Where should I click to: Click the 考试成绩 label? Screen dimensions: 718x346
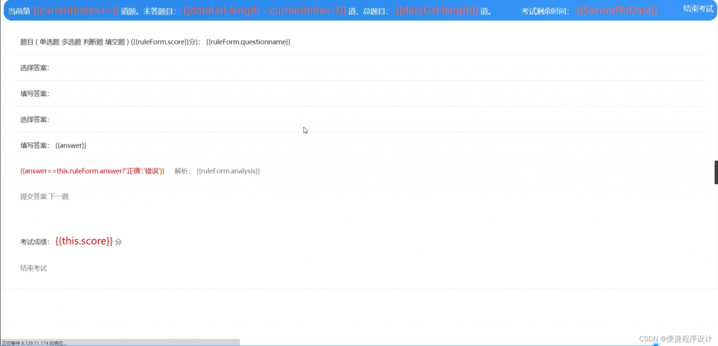(36, 242)
